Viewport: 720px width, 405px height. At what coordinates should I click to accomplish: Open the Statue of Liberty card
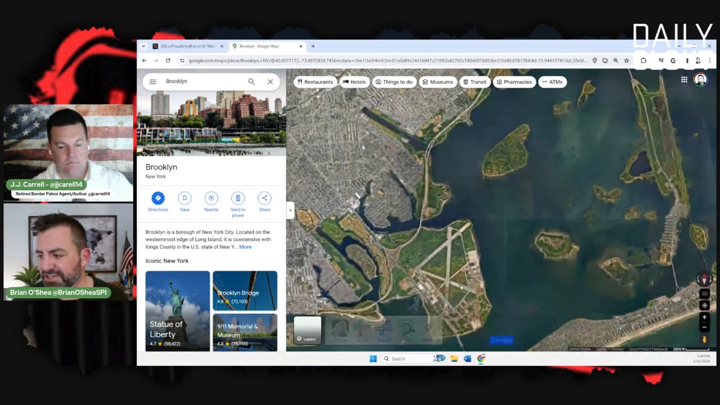pos(178,310)
